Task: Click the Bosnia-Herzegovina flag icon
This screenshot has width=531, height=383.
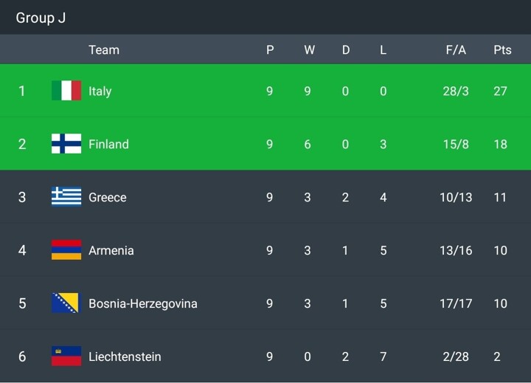Action: 65,303
